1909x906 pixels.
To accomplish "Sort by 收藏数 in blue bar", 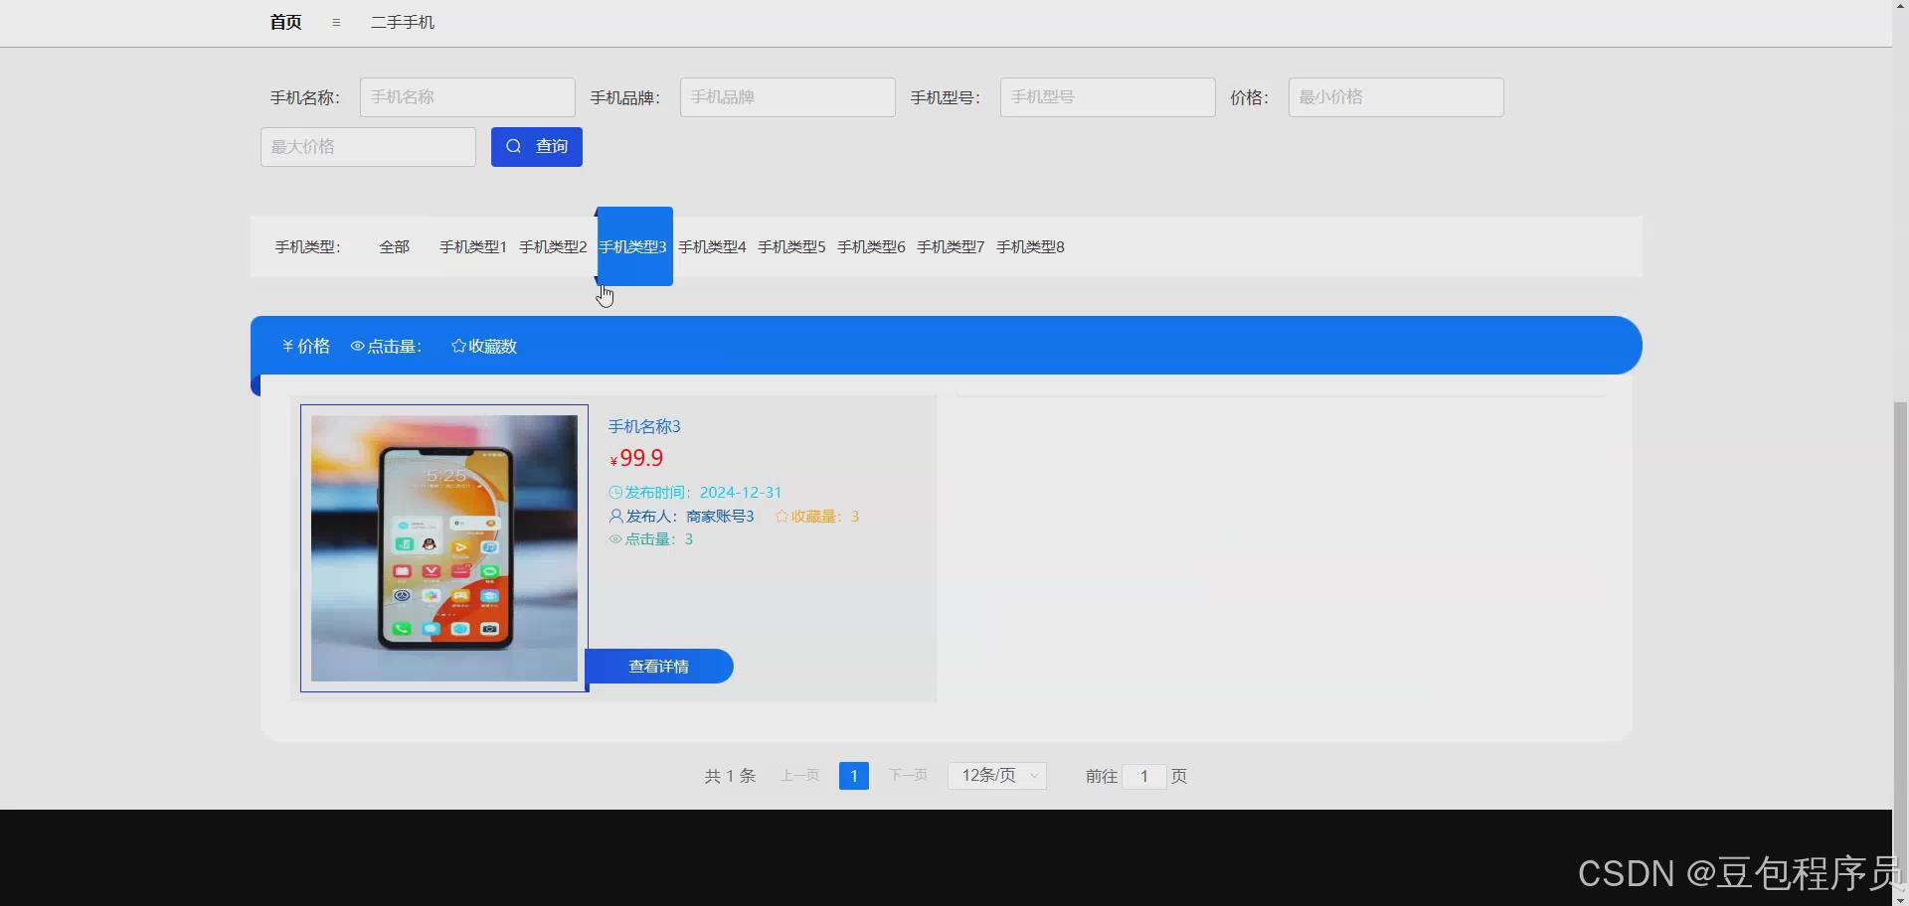I will point(484,346).
